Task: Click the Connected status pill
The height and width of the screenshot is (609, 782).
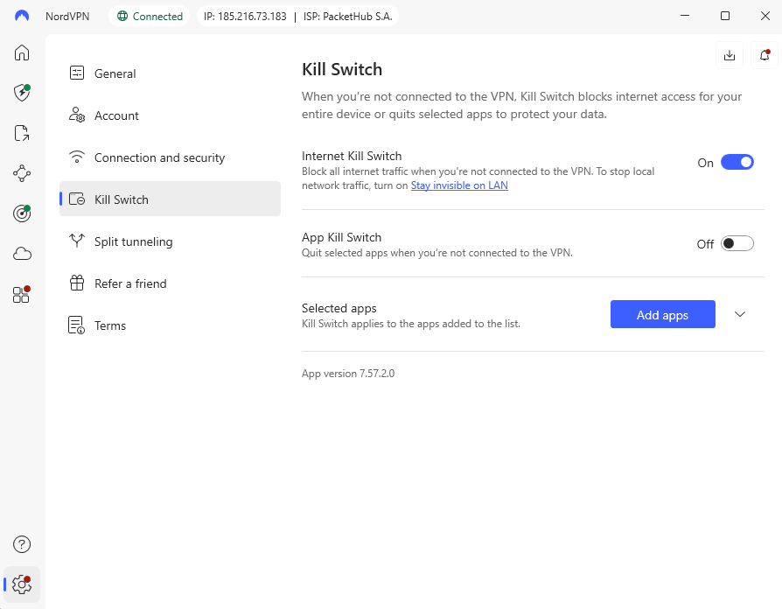Action: pyautogui.click(x=149, y=15)
